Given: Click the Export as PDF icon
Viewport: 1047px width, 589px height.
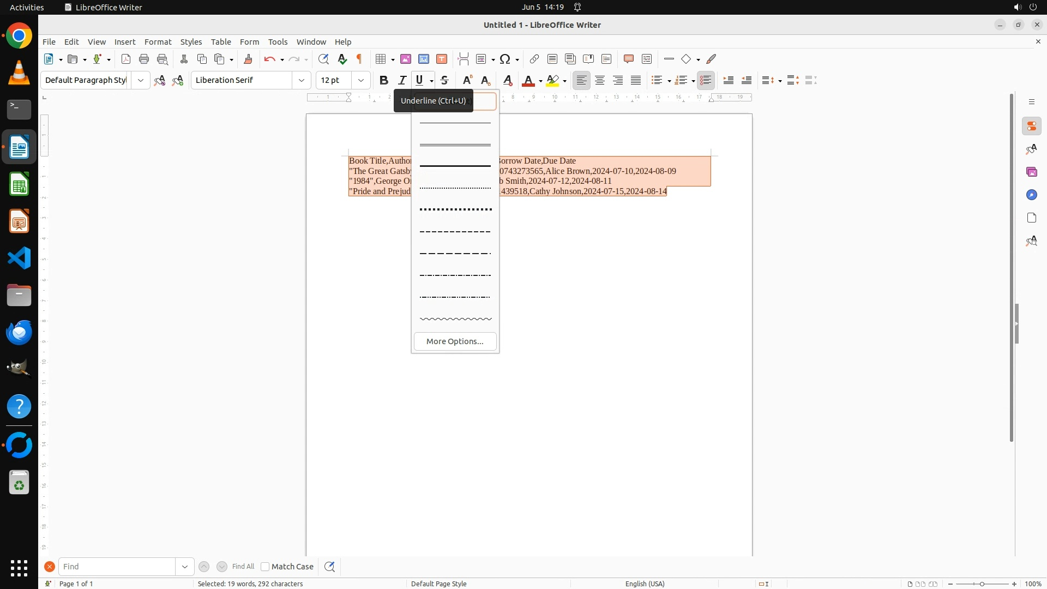Looking at the screenshot, I should [x=126, y=59].
